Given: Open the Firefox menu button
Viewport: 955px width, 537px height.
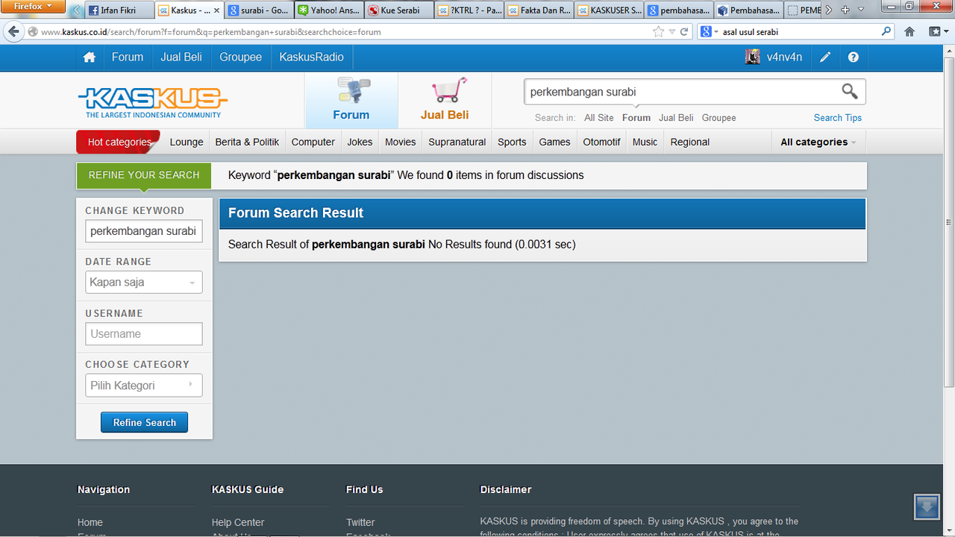Looking at the screenshot, I should [x=32, y=7].
